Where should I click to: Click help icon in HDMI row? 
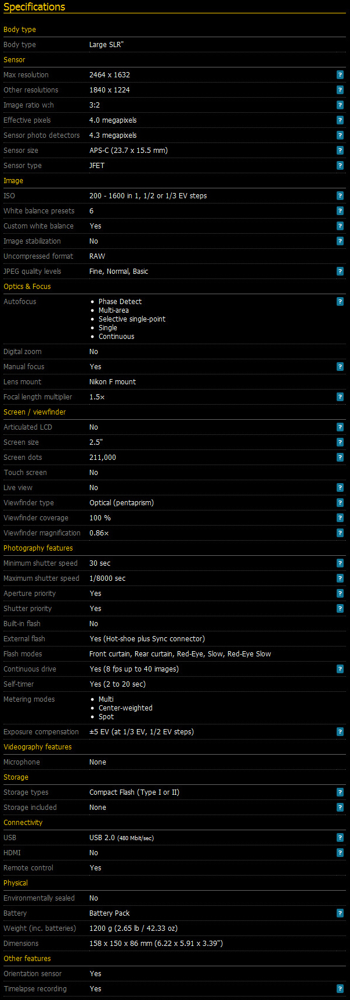coord(340,853)
